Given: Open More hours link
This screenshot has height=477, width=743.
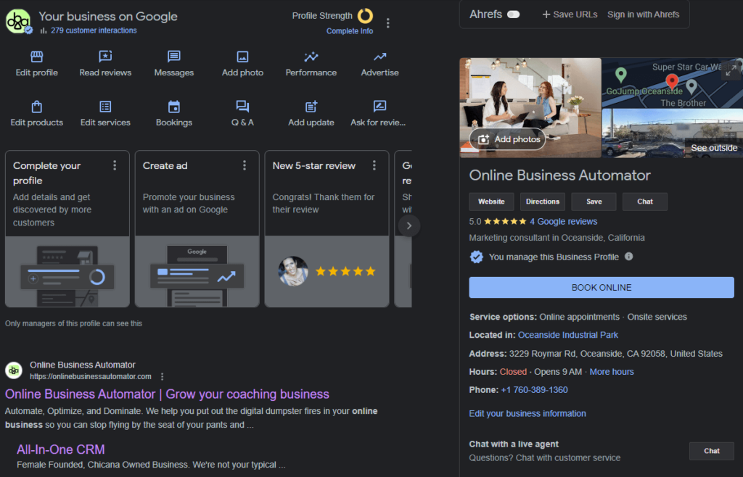Looking at the screenshot, I should click(611, 372).
